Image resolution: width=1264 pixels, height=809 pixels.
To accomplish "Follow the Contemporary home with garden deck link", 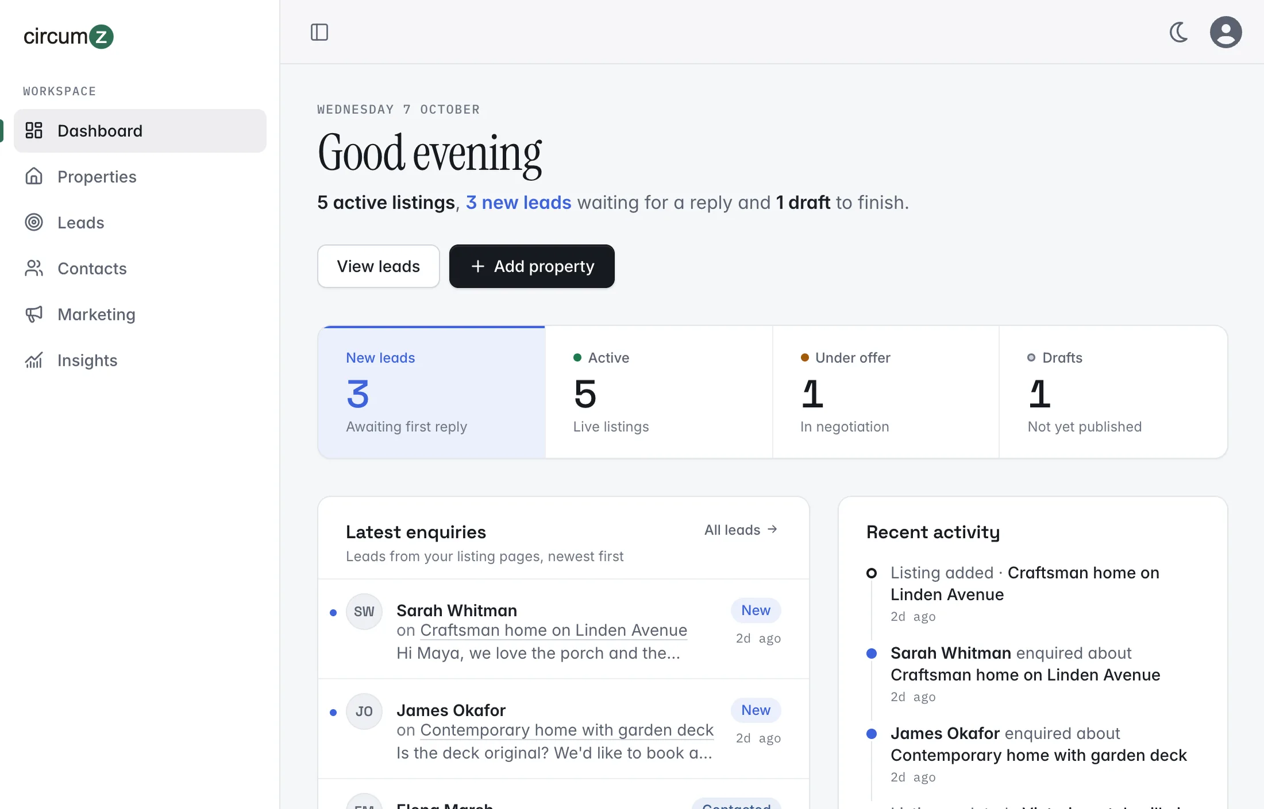I will coord(567,730).
